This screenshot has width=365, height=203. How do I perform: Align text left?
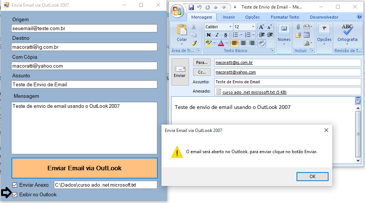[234, 43]
